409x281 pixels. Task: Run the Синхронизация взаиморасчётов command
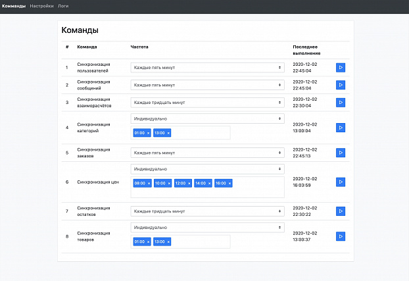[341, 103]
